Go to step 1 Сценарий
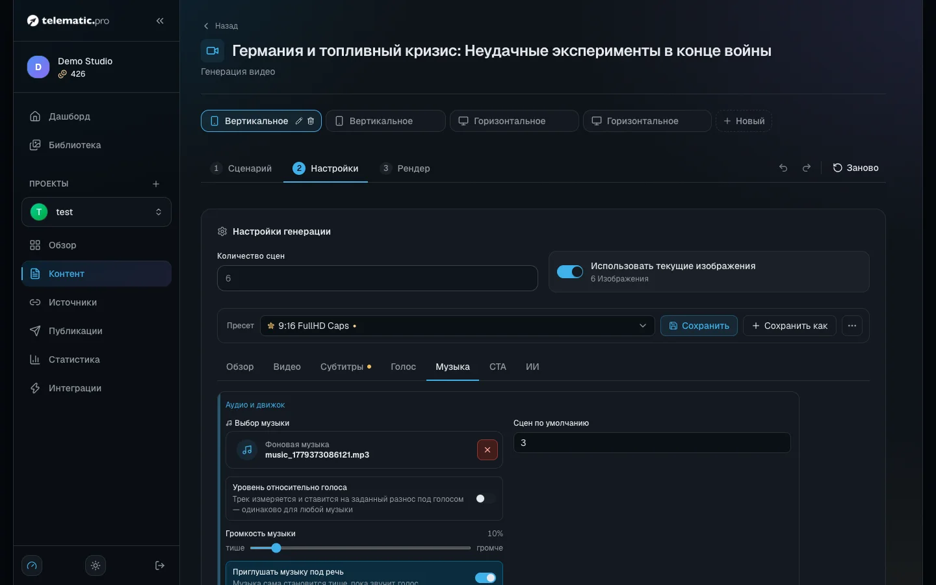The width and height of the screenshot is (936, 585). pyautogui.click(x=241, y=168)
